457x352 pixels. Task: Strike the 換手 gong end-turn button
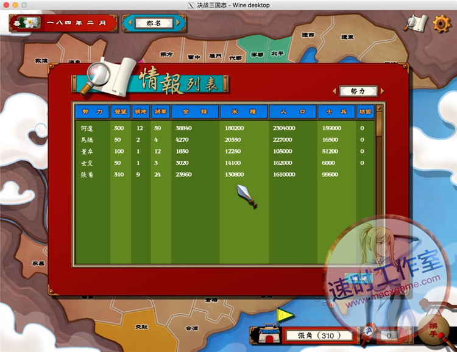click(433, 330)
